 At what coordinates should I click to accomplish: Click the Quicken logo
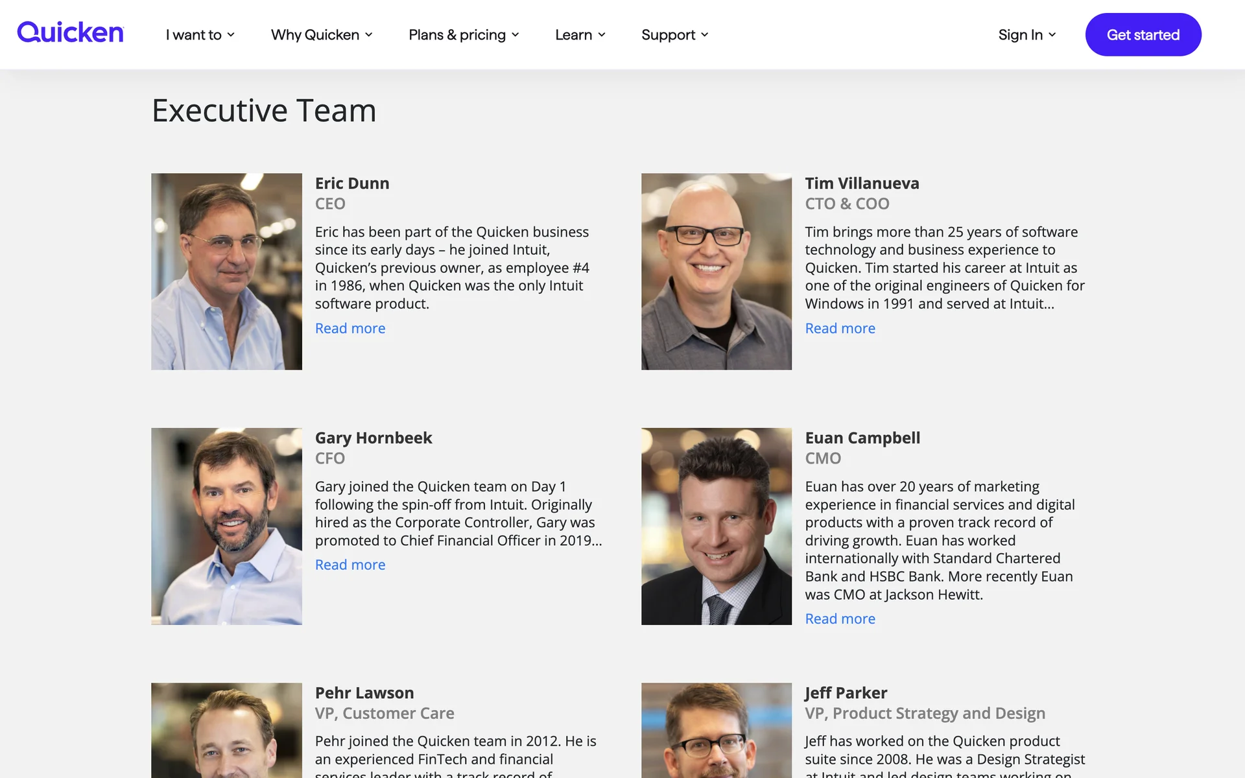(x=70, y=32)
